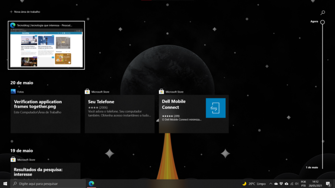Click the plus icon beside Nova área de trabalho
This screenshot has width=335, height=188.
[x=11, y=12]
